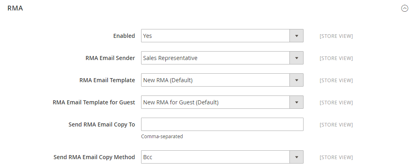The image size is (414, 168).
Task: Click the arrow on the New RMA (Default) select
Action: (296, 80)
